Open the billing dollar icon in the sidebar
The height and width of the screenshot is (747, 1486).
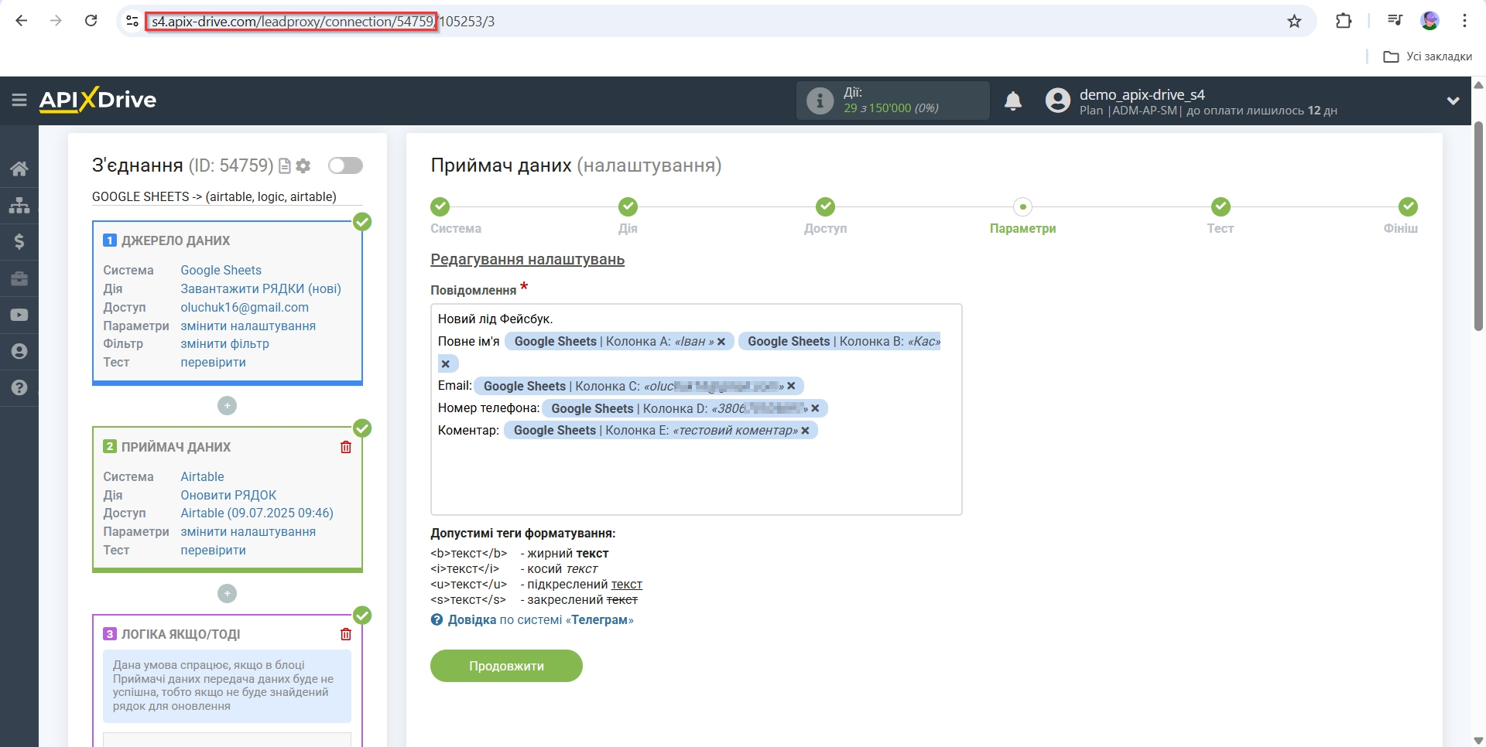[19, 241]
